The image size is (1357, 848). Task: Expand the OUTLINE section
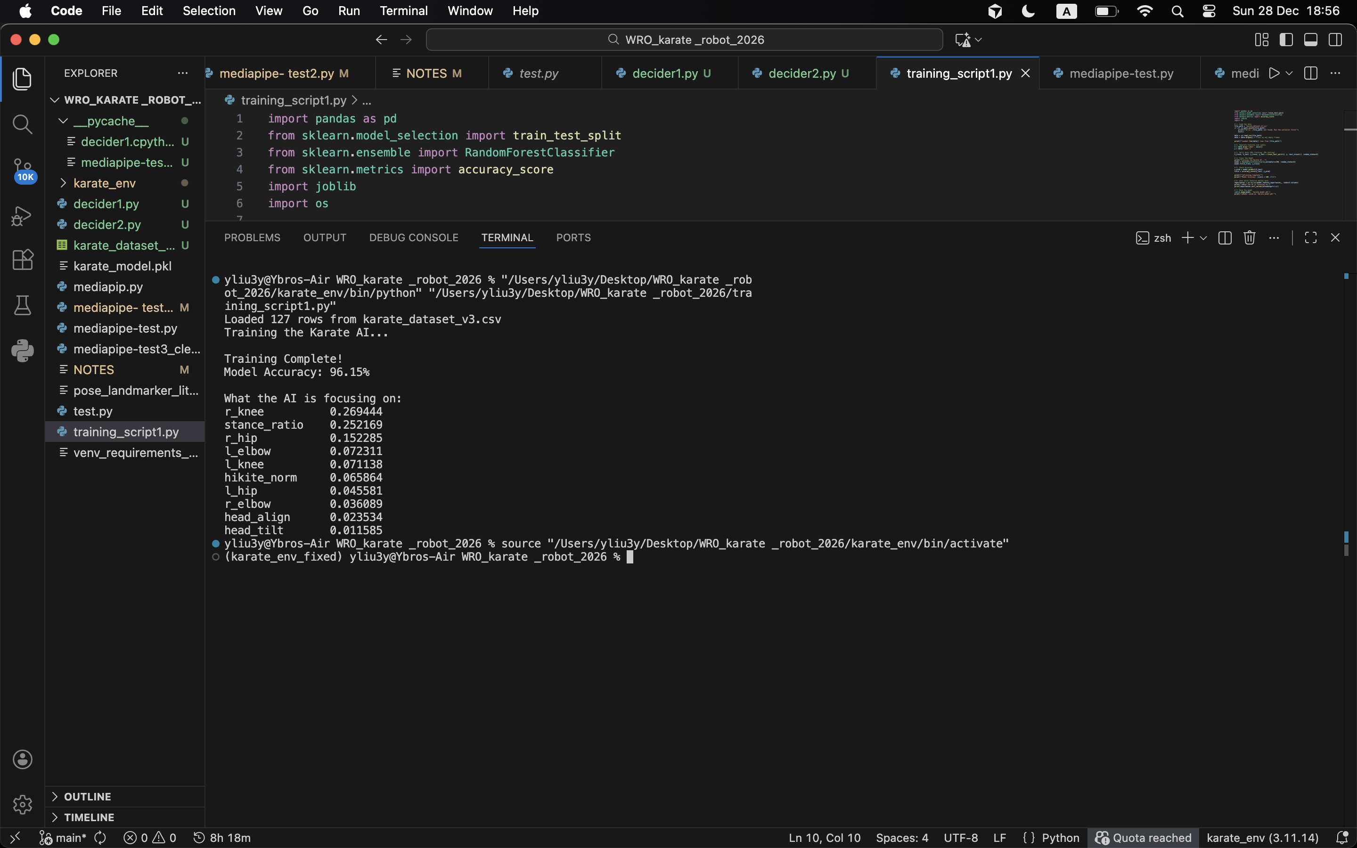tap(88, 796)
